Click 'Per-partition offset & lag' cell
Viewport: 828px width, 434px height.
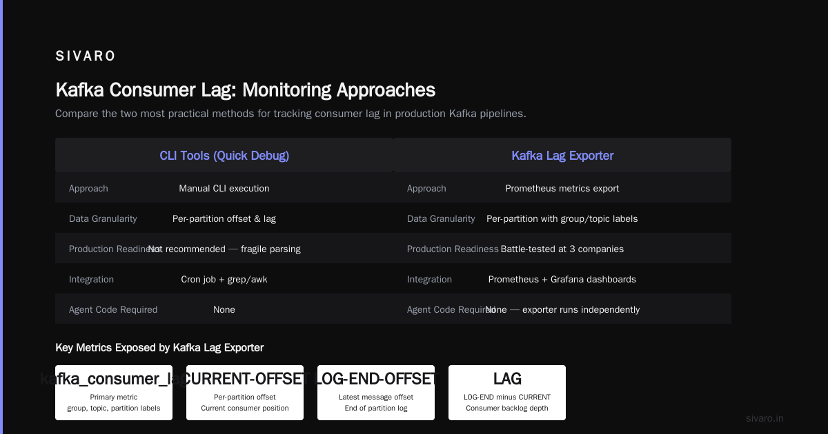coord(224,219)
